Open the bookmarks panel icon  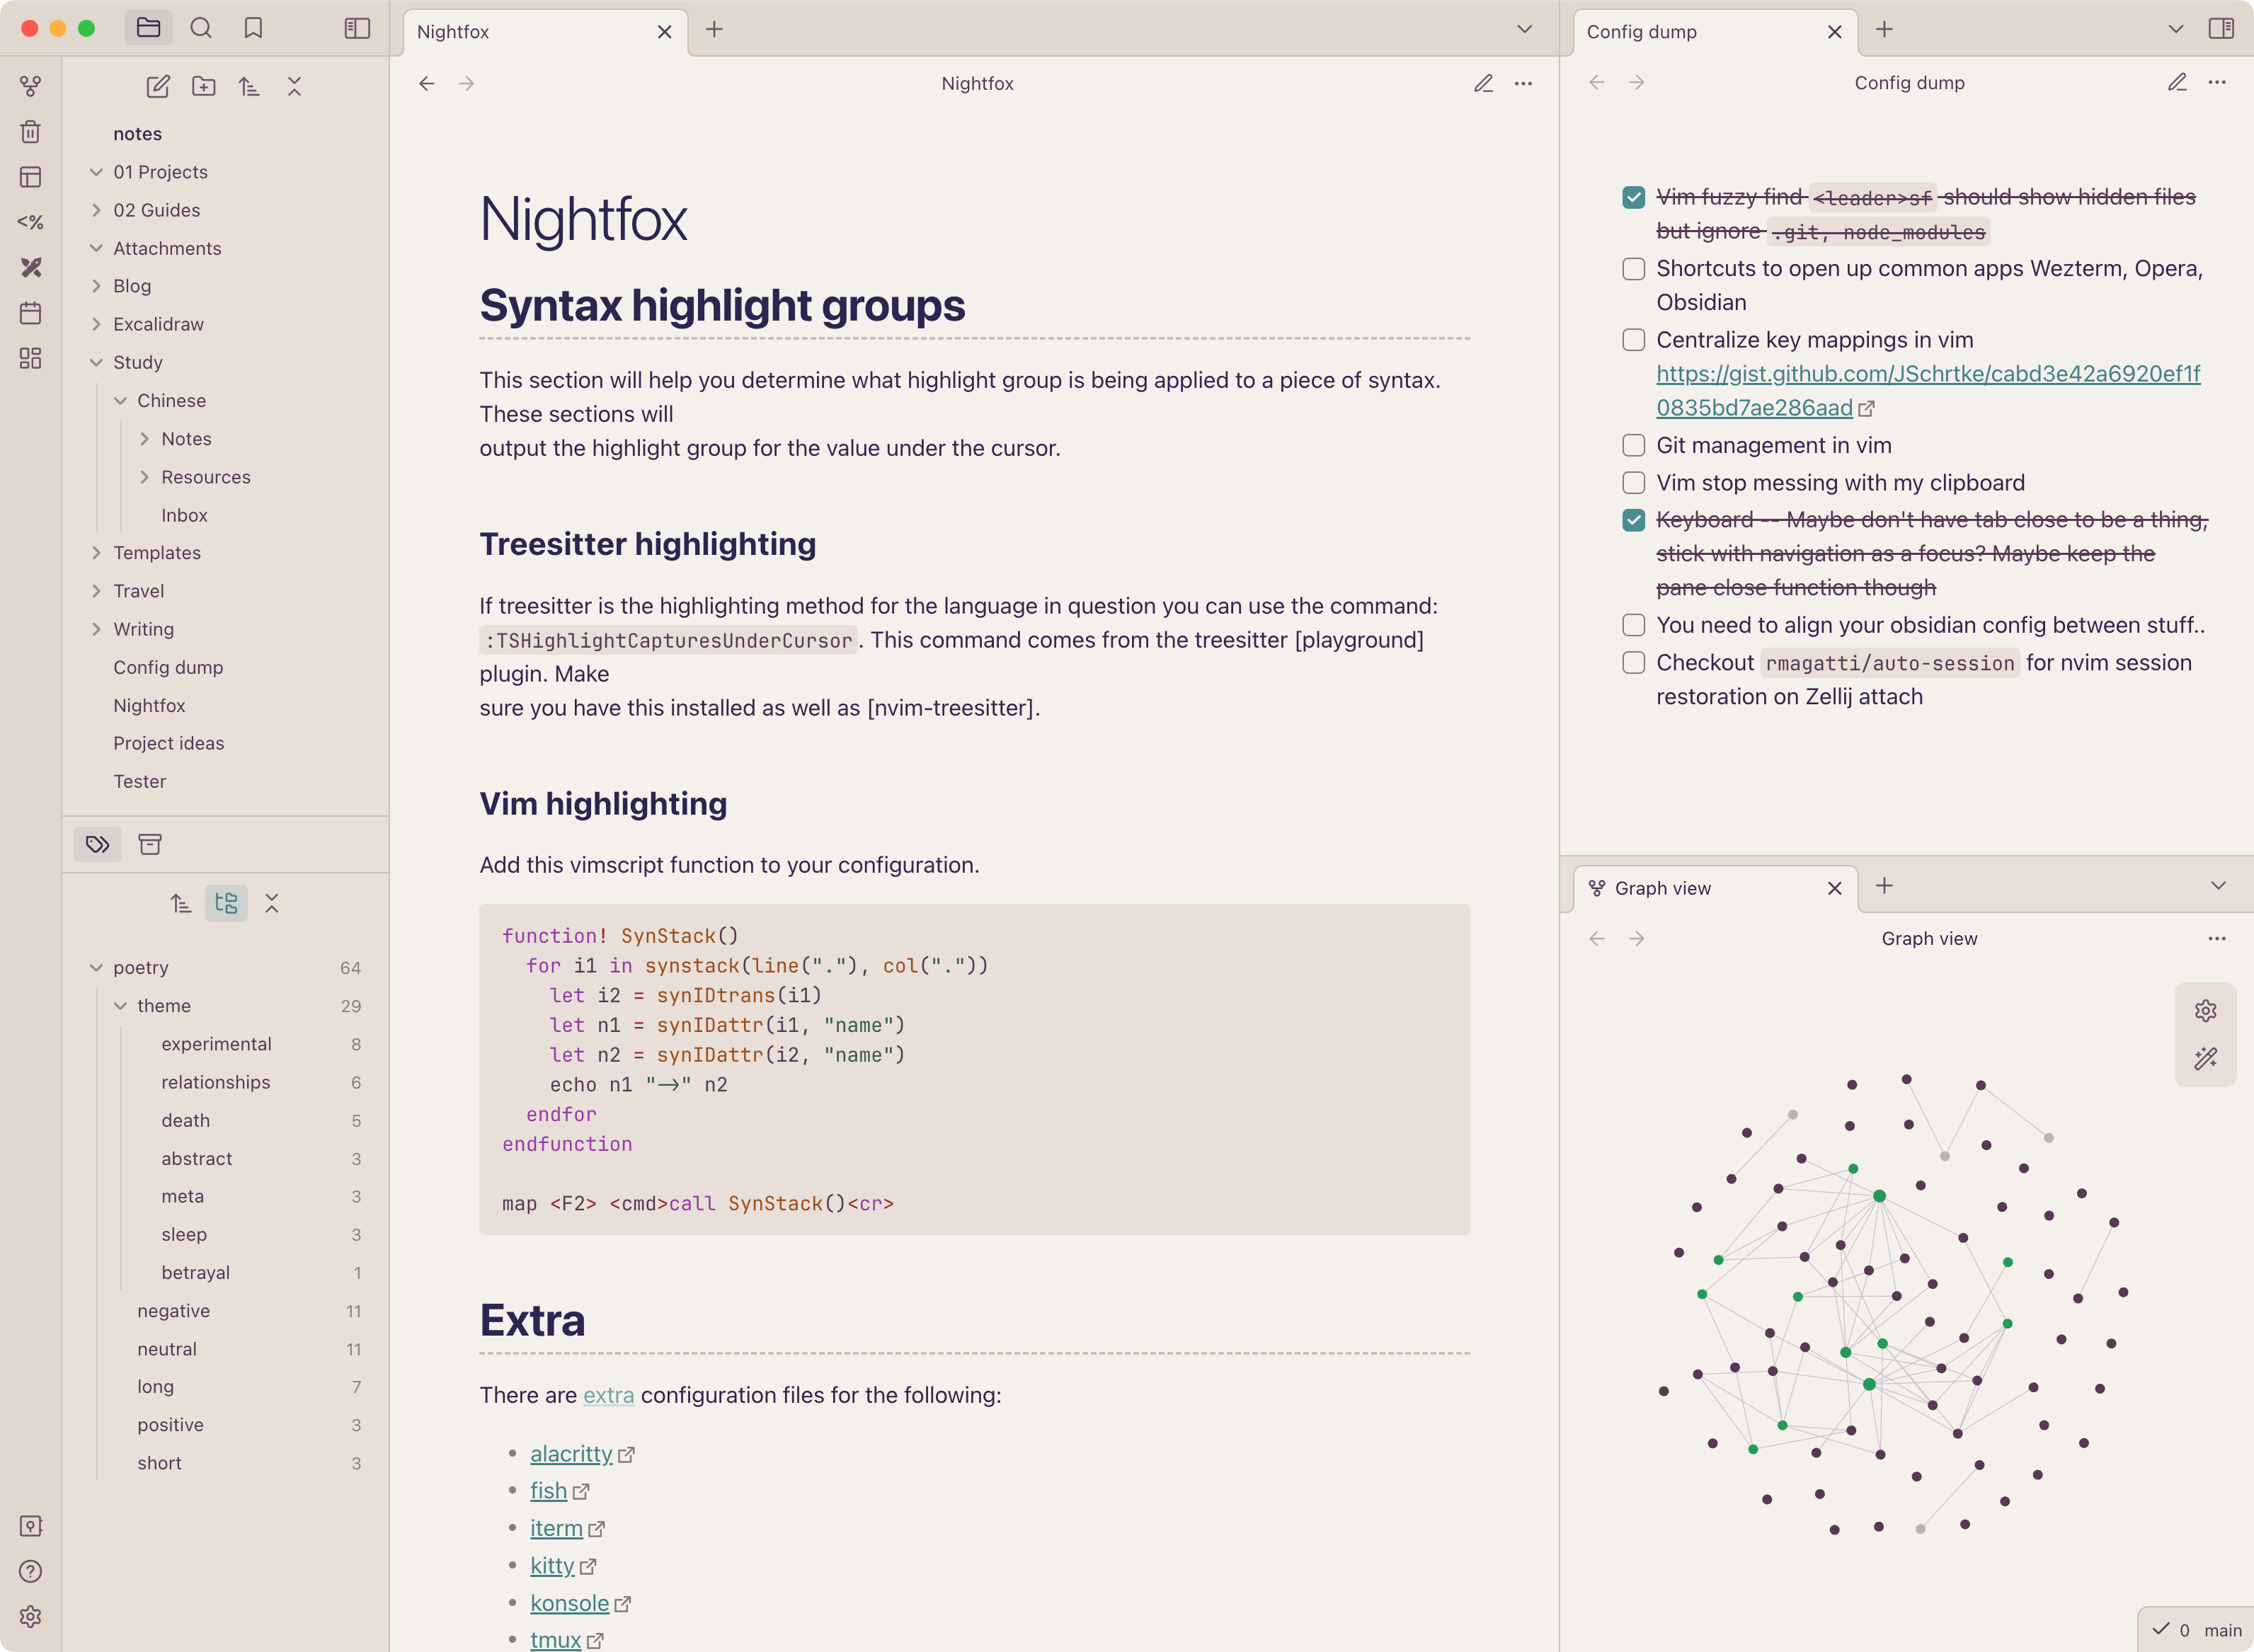pyautogui.click(x=253, y=28)
